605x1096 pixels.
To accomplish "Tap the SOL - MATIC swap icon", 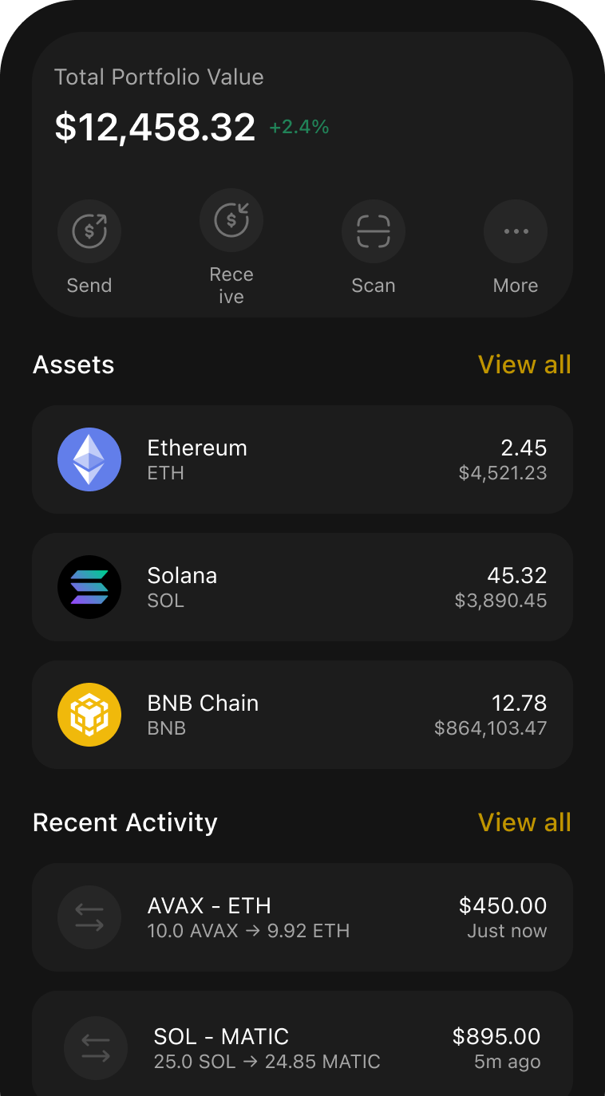I will (96, 1048).
